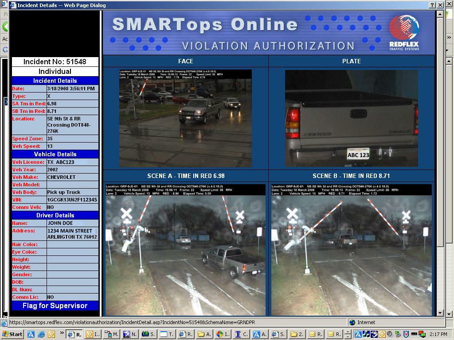454x340 pixels.
Task: Switch to the active 'R.' IE taskbar button
Action: (74, 334)
